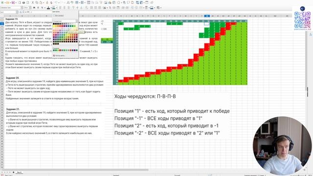Image resolution: width=313 pixels, height=176 pixels.
Task: Open the Export as PDF icon
Action: (x=20, y=2)
